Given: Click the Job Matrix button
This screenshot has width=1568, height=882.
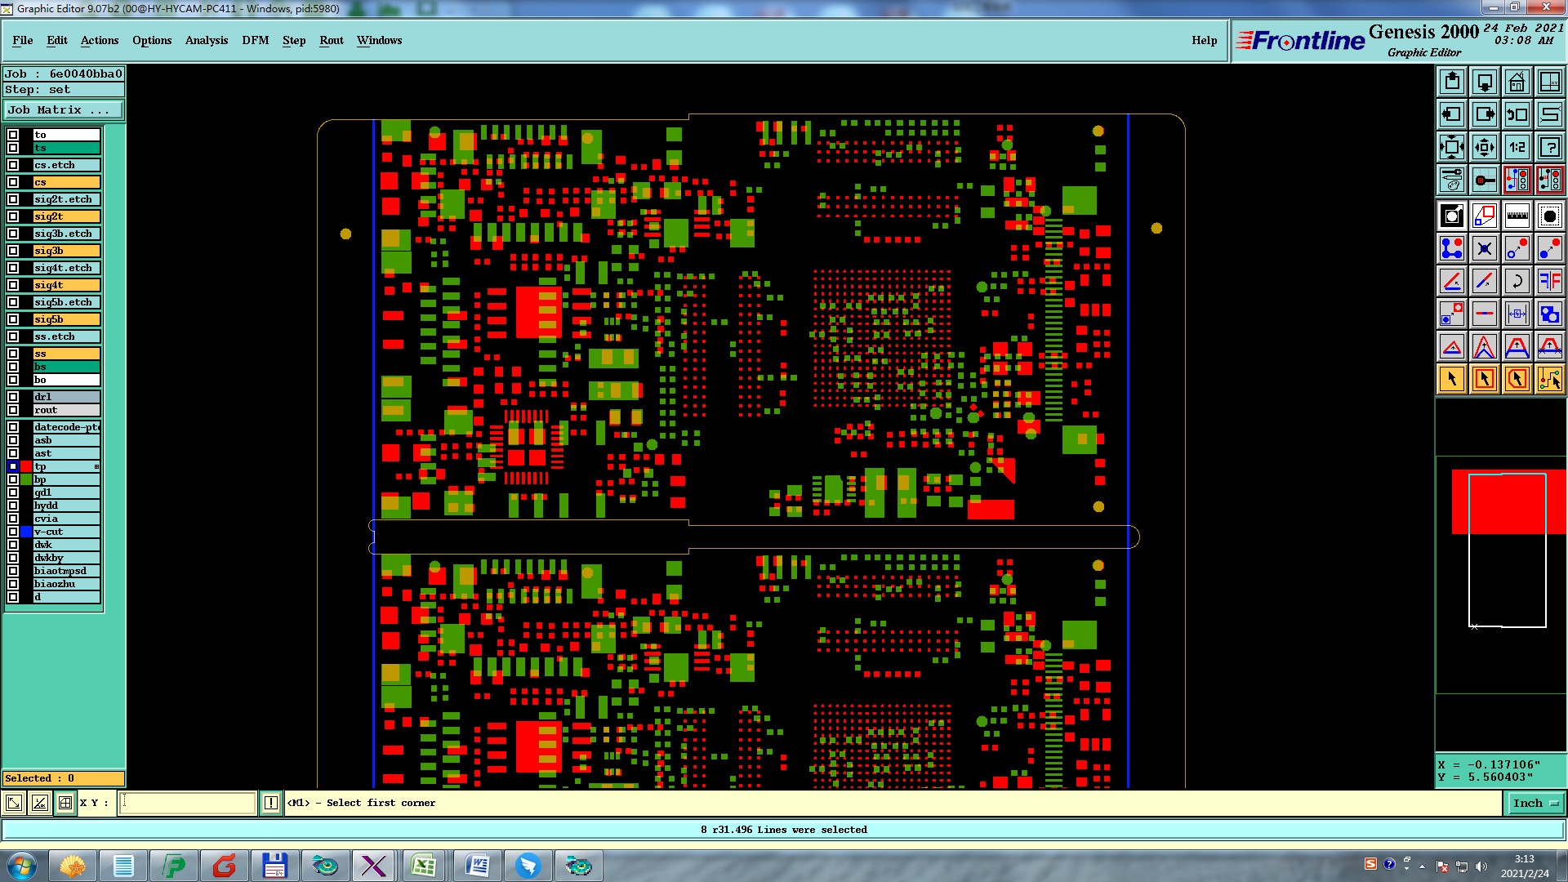Looking at the screenshot, I should point(64,109).
